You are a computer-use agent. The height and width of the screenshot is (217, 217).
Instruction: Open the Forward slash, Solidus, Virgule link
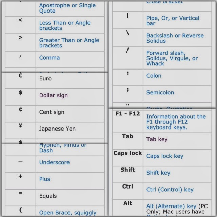(172, 58)
